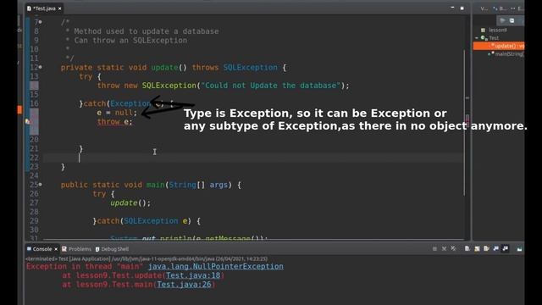The image size is (542, 305).
Task: Maximize the editor area
Action: (462, 8)
